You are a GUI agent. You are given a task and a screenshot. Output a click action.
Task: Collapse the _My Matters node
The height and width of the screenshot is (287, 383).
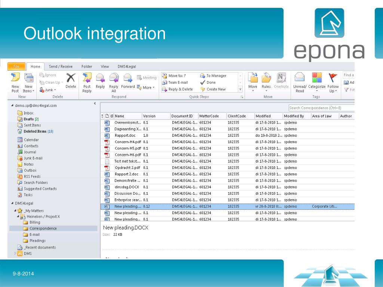[x=15, y=210]
